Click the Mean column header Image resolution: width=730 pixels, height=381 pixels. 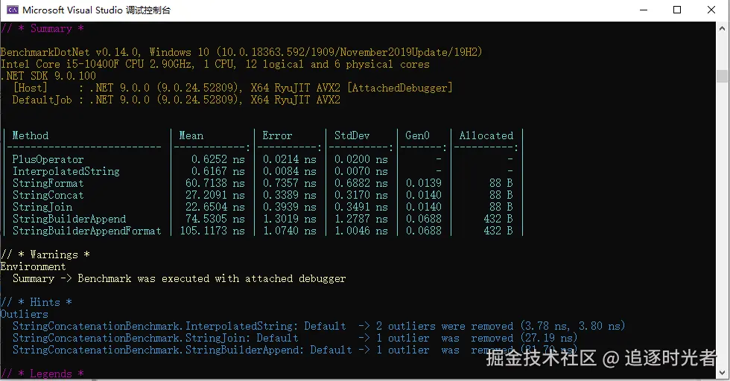pyautogui.click(x=191, y=135)
